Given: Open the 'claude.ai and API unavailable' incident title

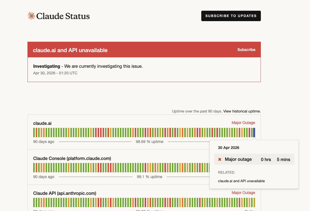Looking at the screenshot, I should pyautogui.click(x=70, y=50).
